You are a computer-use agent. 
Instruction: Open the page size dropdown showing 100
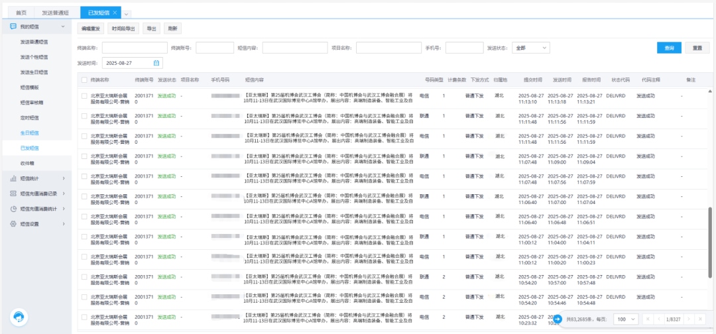625,319
